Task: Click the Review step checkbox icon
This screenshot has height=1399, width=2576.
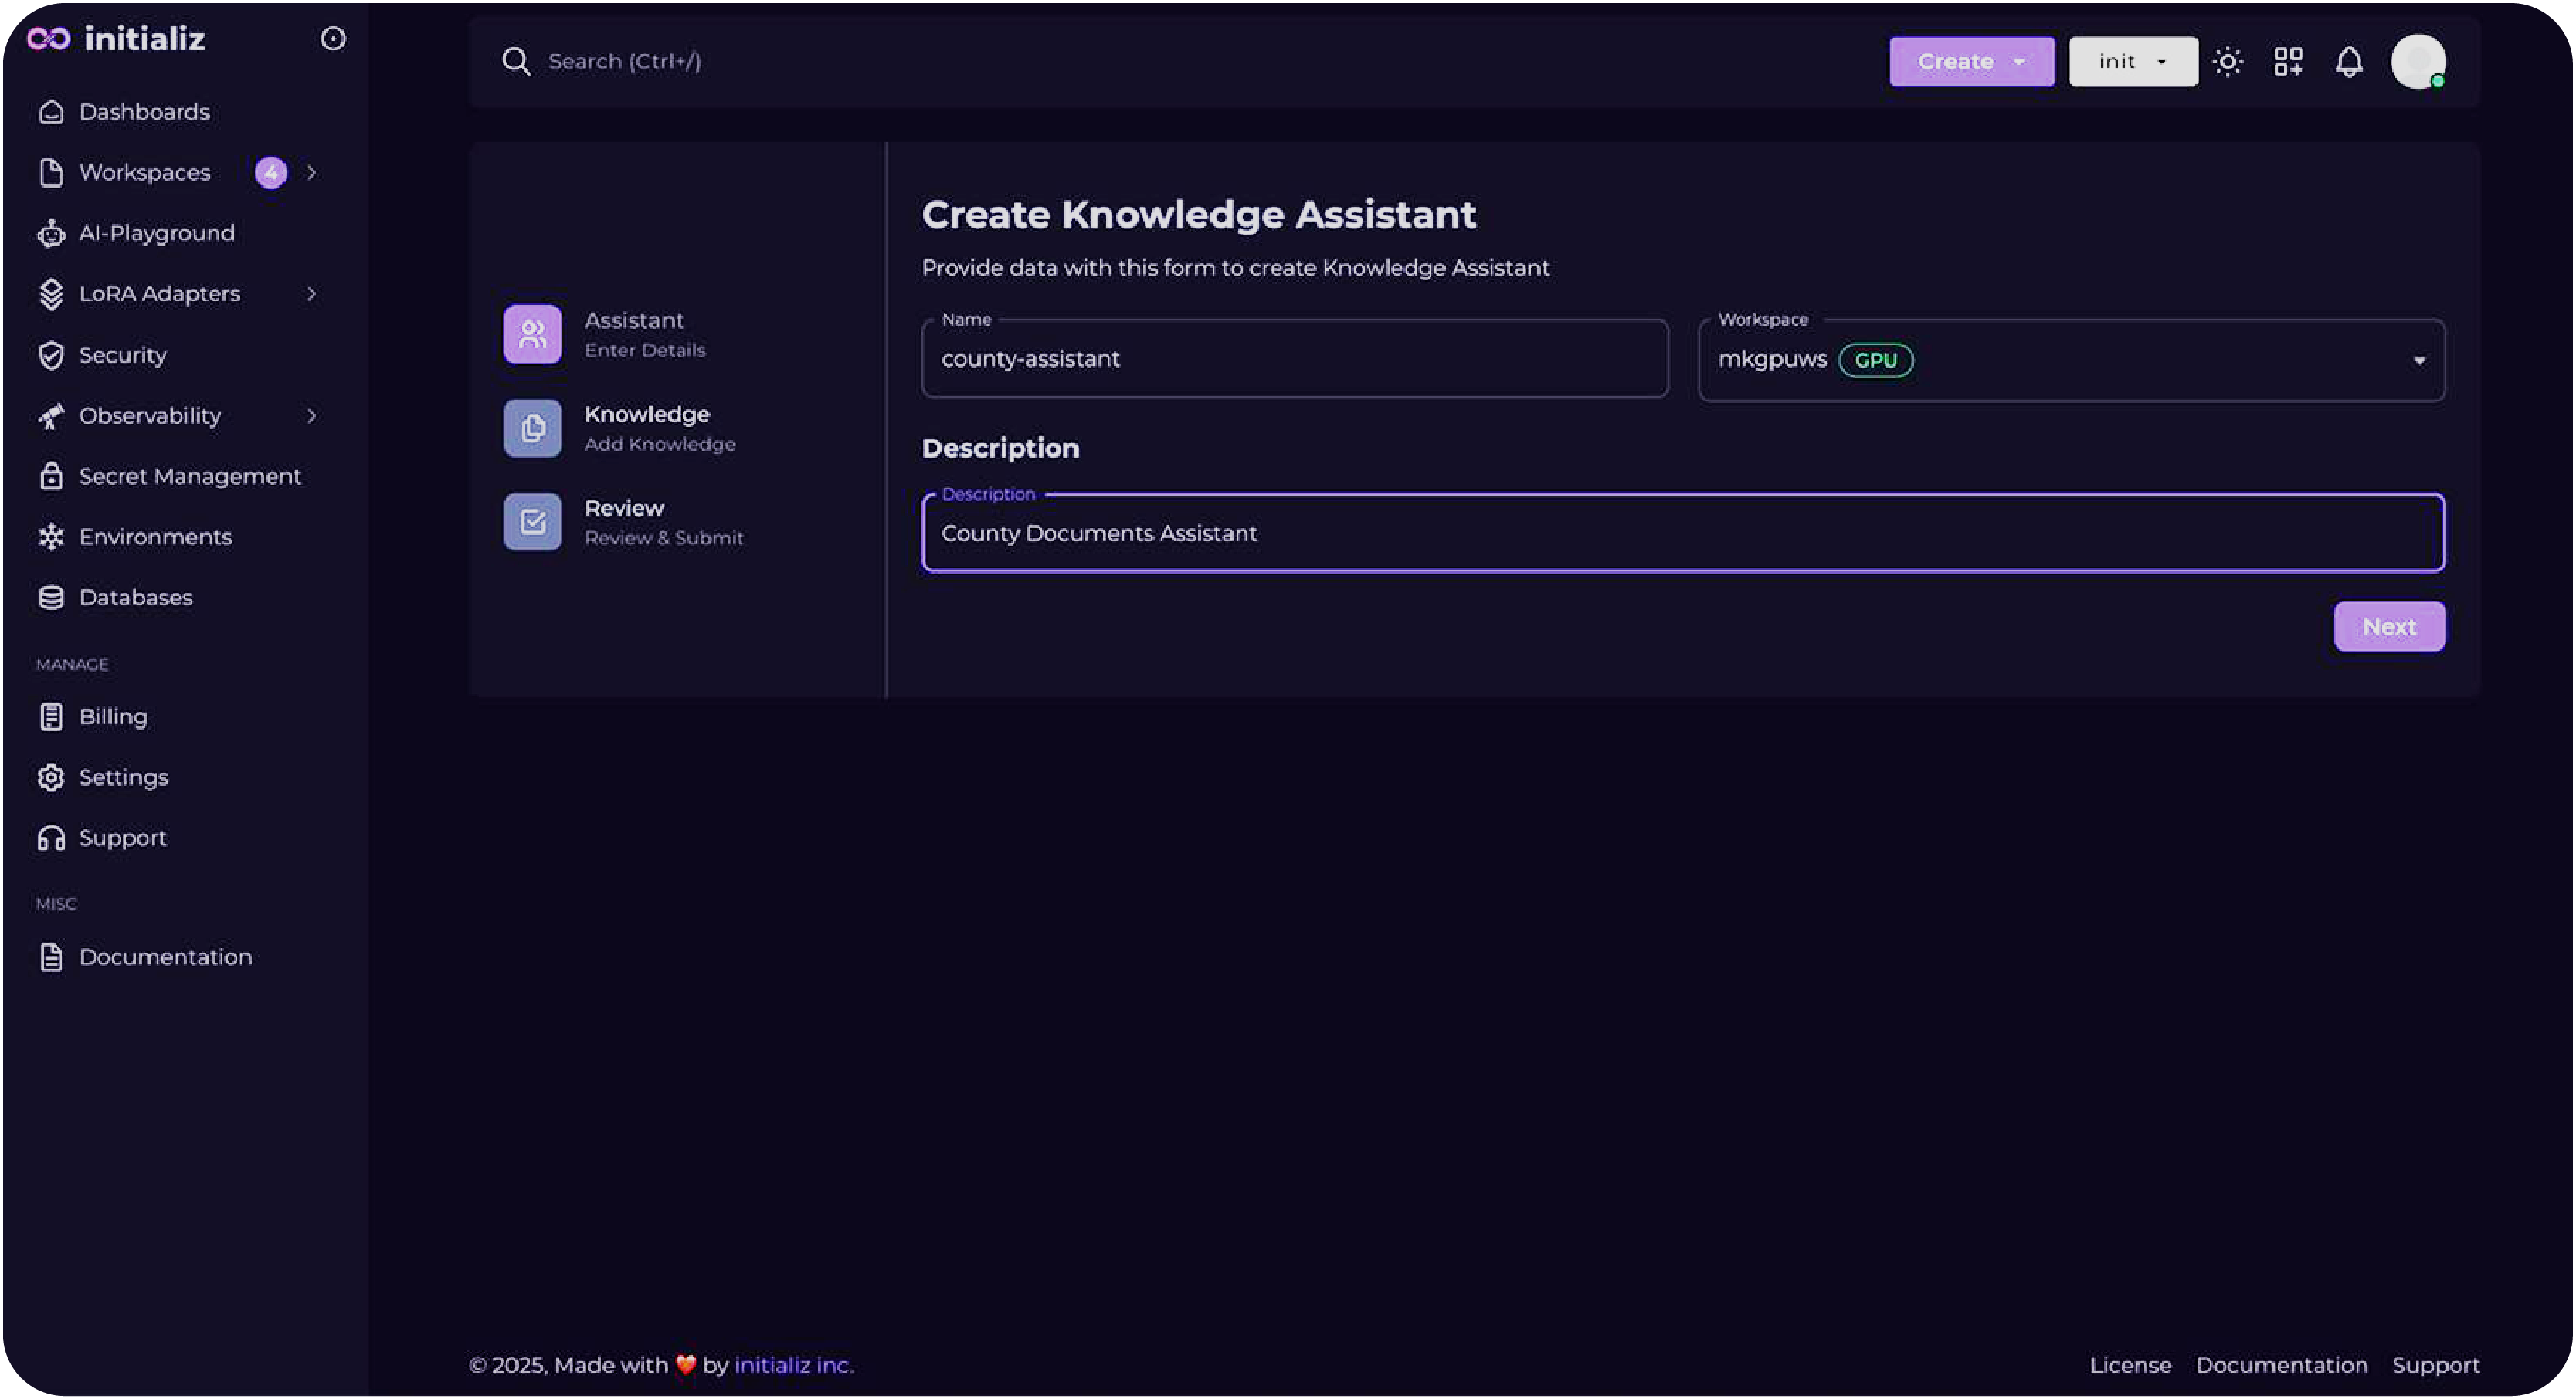Action: click(533, 522)
